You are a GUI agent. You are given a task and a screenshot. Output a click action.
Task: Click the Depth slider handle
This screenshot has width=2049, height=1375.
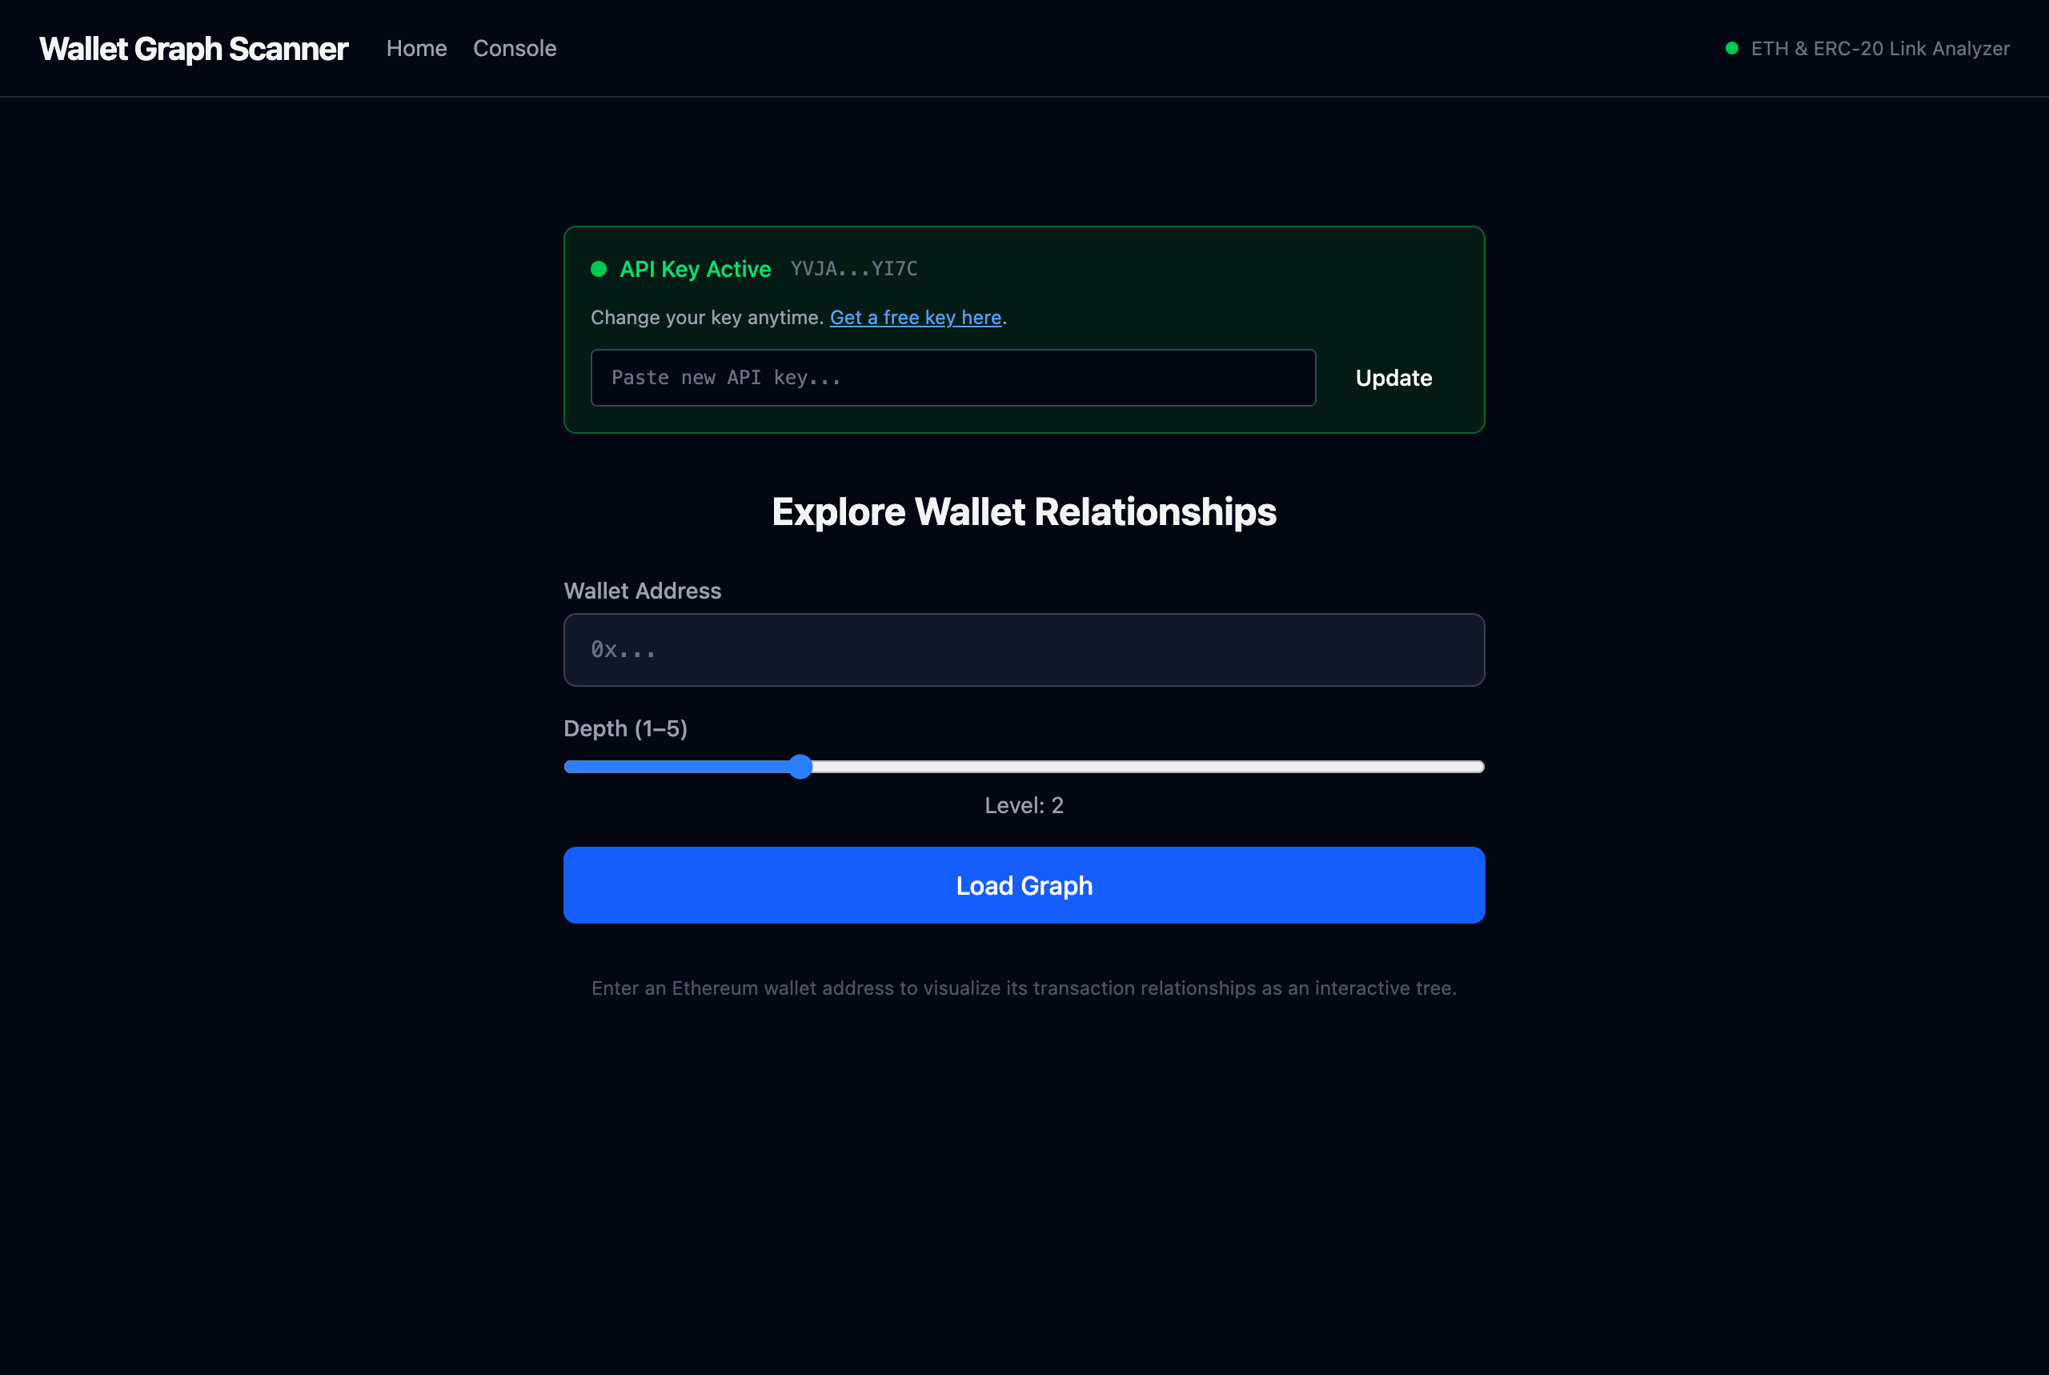click(800, 767)
